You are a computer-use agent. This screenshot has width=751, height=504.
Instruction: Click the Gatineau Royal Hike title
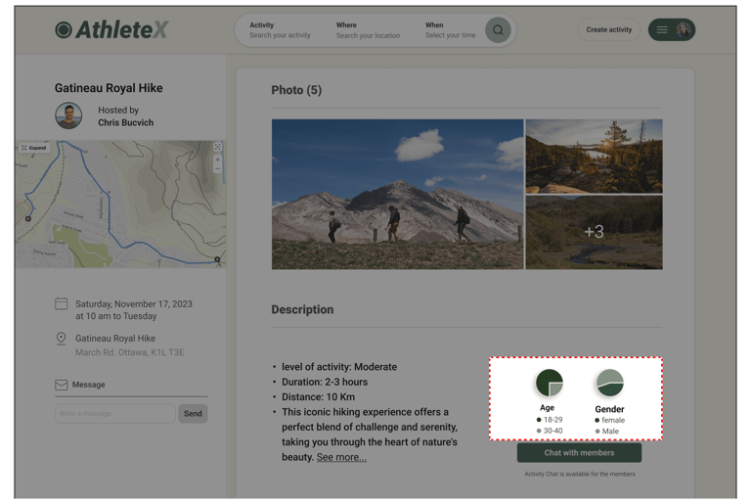click(109, 88)
